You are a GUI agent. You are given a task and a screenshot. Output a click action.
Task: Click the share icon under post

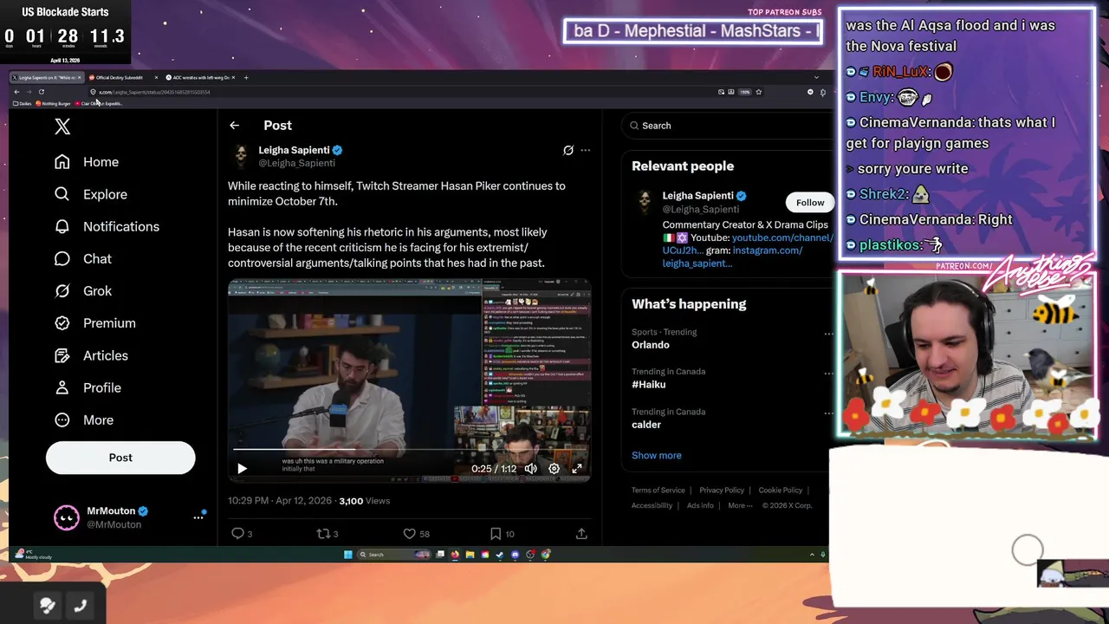pyautogui.click(x=581, y=534)
